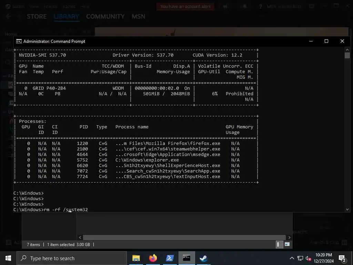Click the '501MiB / 2048MiB' memory usage

(x=167, y=94)
